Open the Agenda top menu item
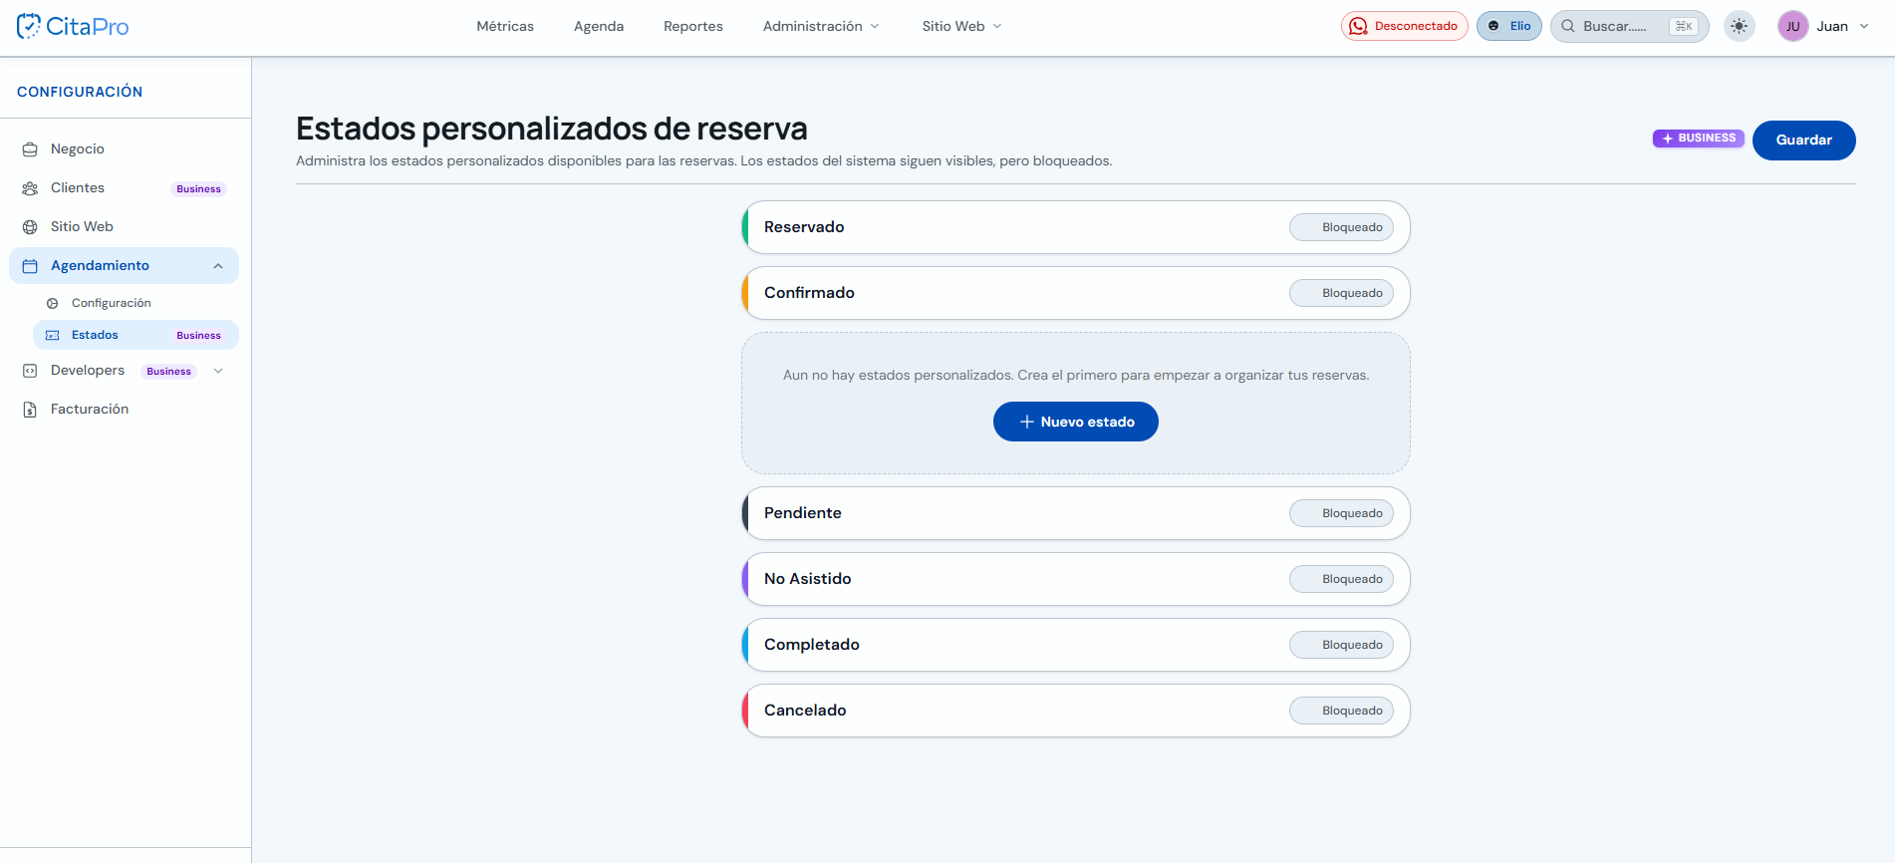Screen dimensions: 1895x863 [x=599, y=26]
